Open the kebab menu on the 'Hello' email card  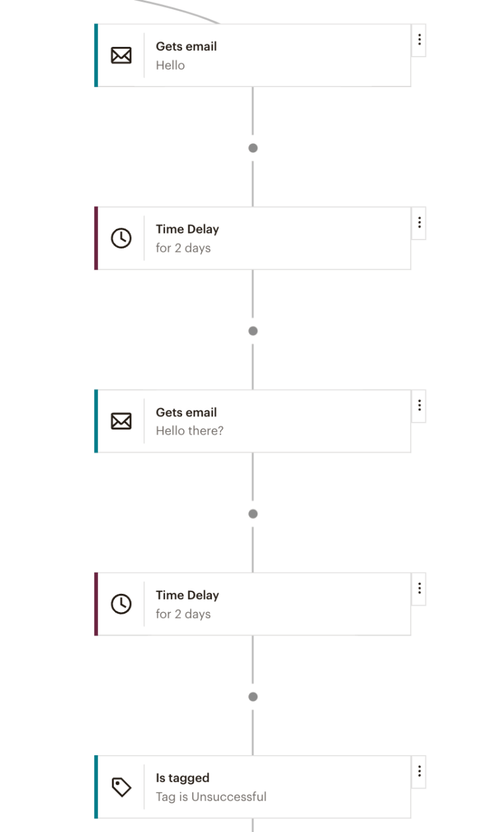[x=419, y=40]
